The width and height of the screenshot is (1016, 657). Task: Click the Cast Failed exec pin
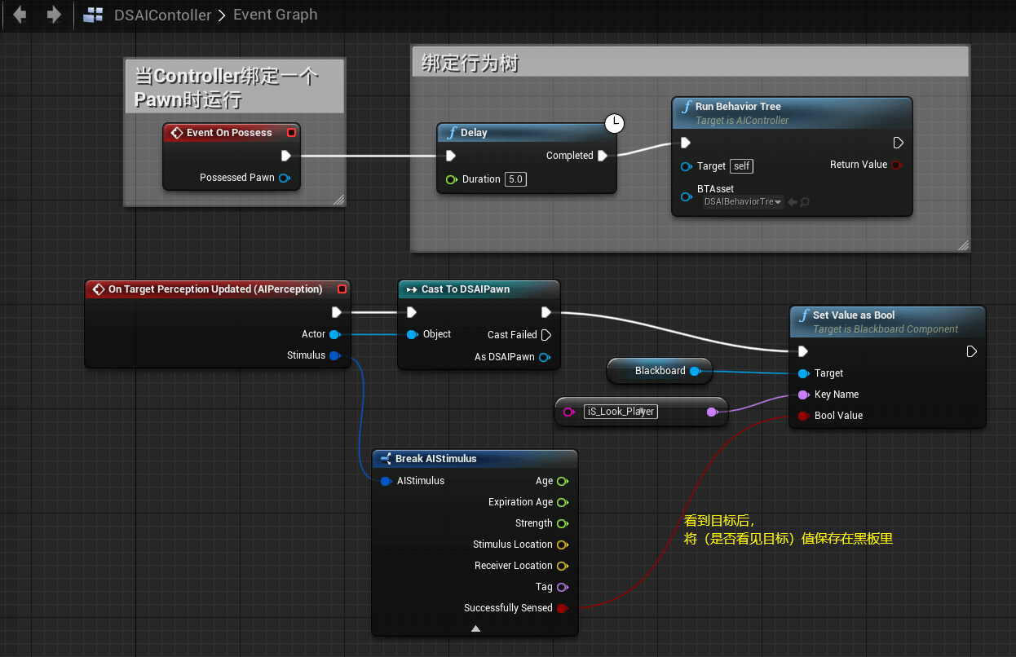click(x=546, y=335)
